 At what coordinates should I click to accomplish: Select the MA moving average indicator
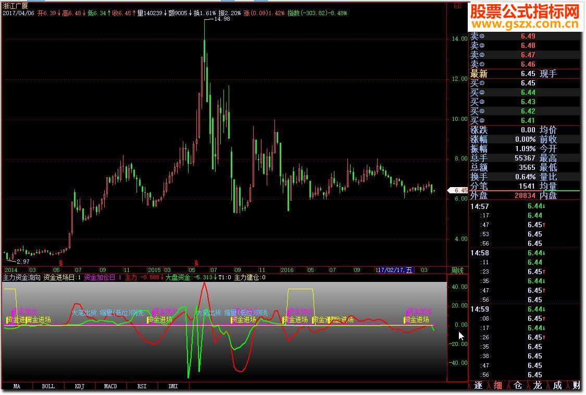[x=16, y=386]
